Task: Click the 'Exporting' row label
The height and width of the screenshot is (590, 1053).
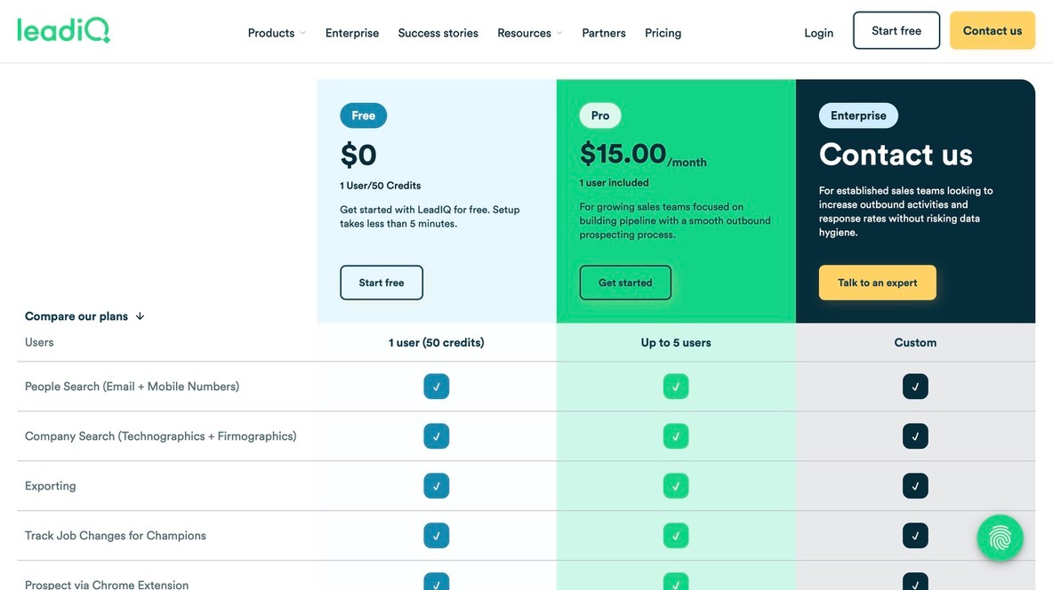Action: coord(51,486)
